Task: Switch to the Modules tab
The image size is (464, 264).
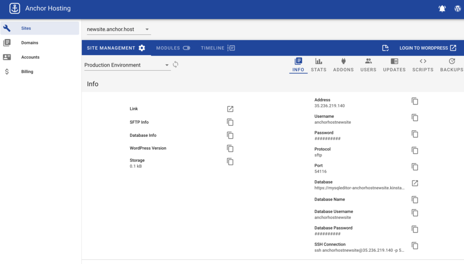Action: (173, 48)
